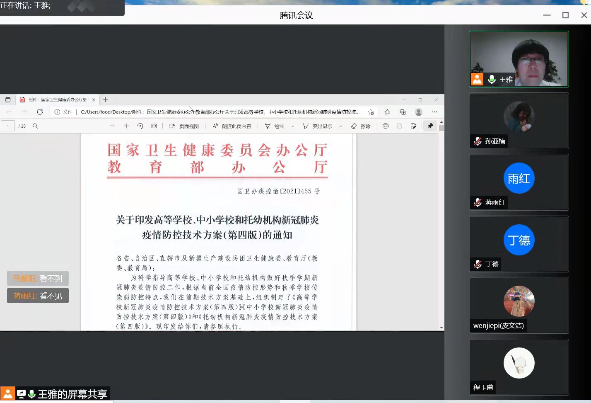Toggle 丁德's muted microphone icon
This screenshot has height=403, width=591.
tap(478, 264)
